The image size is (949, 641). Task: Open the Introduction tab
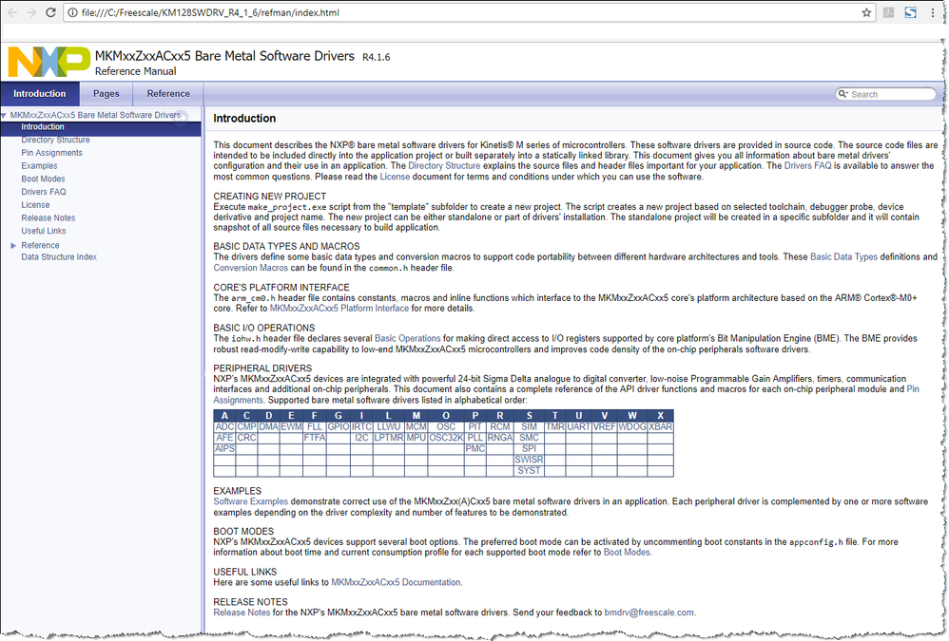point(40,94)
